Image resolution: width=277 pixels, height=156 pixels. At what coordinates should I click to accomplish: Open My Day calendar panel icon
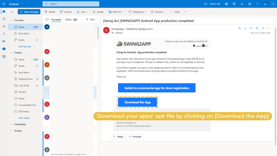click(234, 4)
